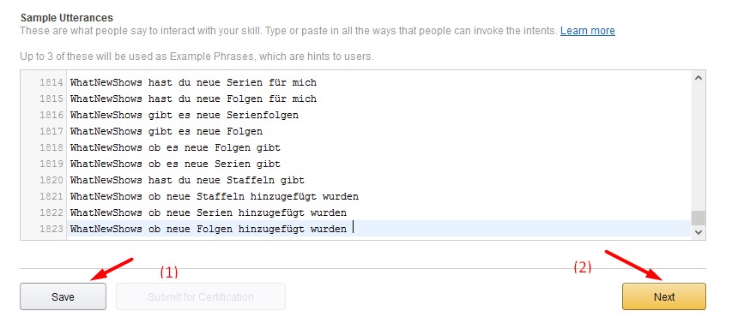
Task: Open the Learn more link
Action: (x=587, y=31)
